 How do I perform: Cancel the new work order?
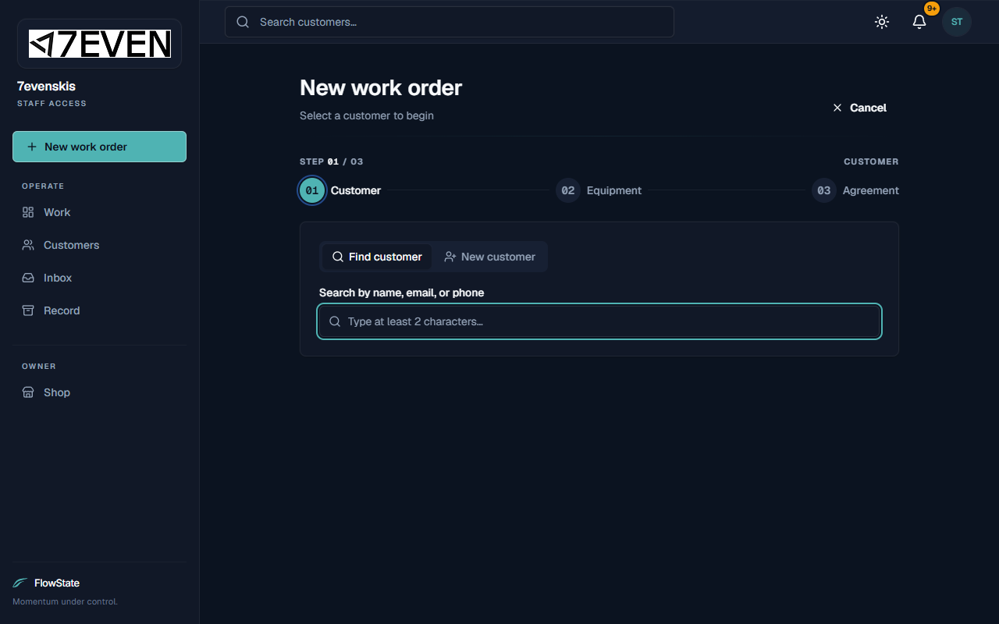pos(859,108)
